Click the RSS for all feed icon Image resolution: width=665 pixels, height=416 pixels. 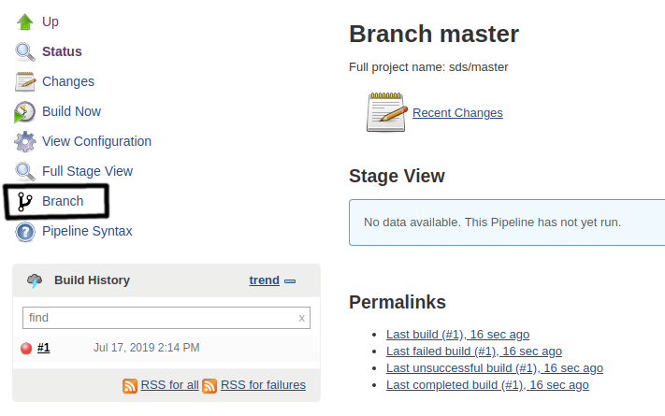pyautogui.click(x=130, y=386)
